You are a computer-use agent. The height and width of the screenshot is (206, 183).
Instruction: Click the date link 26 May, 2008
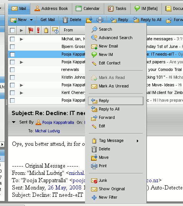click(x=65, y=188)
